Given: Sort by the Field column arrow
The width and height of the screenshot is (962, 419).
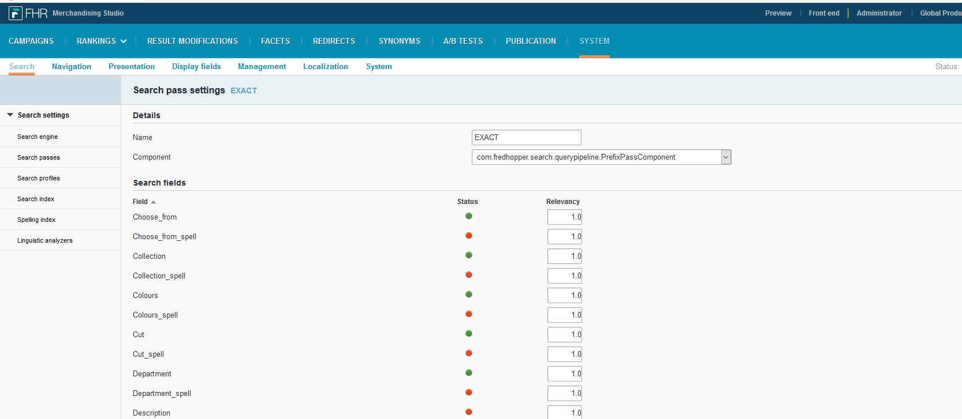Looking at the screenshot, I should [x=153, y=202].
